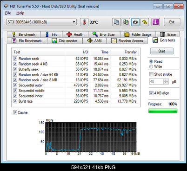Uncheck Random seek / size 64 KB checkbox
The height and width of the screenshot is (171, 187).
click(x=15, y=74)
